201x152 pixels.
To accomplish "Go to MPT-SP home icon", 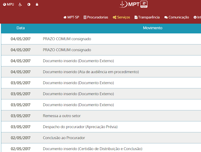I will pyautogui.click(x=65, y=17).
